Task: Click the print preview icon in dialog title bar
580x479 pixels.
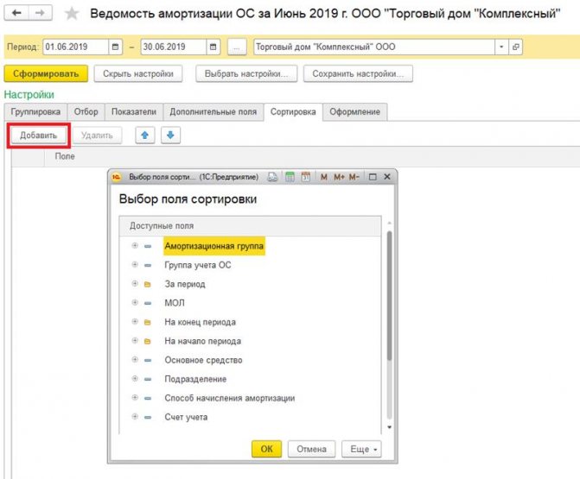Action: [x=272, y=177]
